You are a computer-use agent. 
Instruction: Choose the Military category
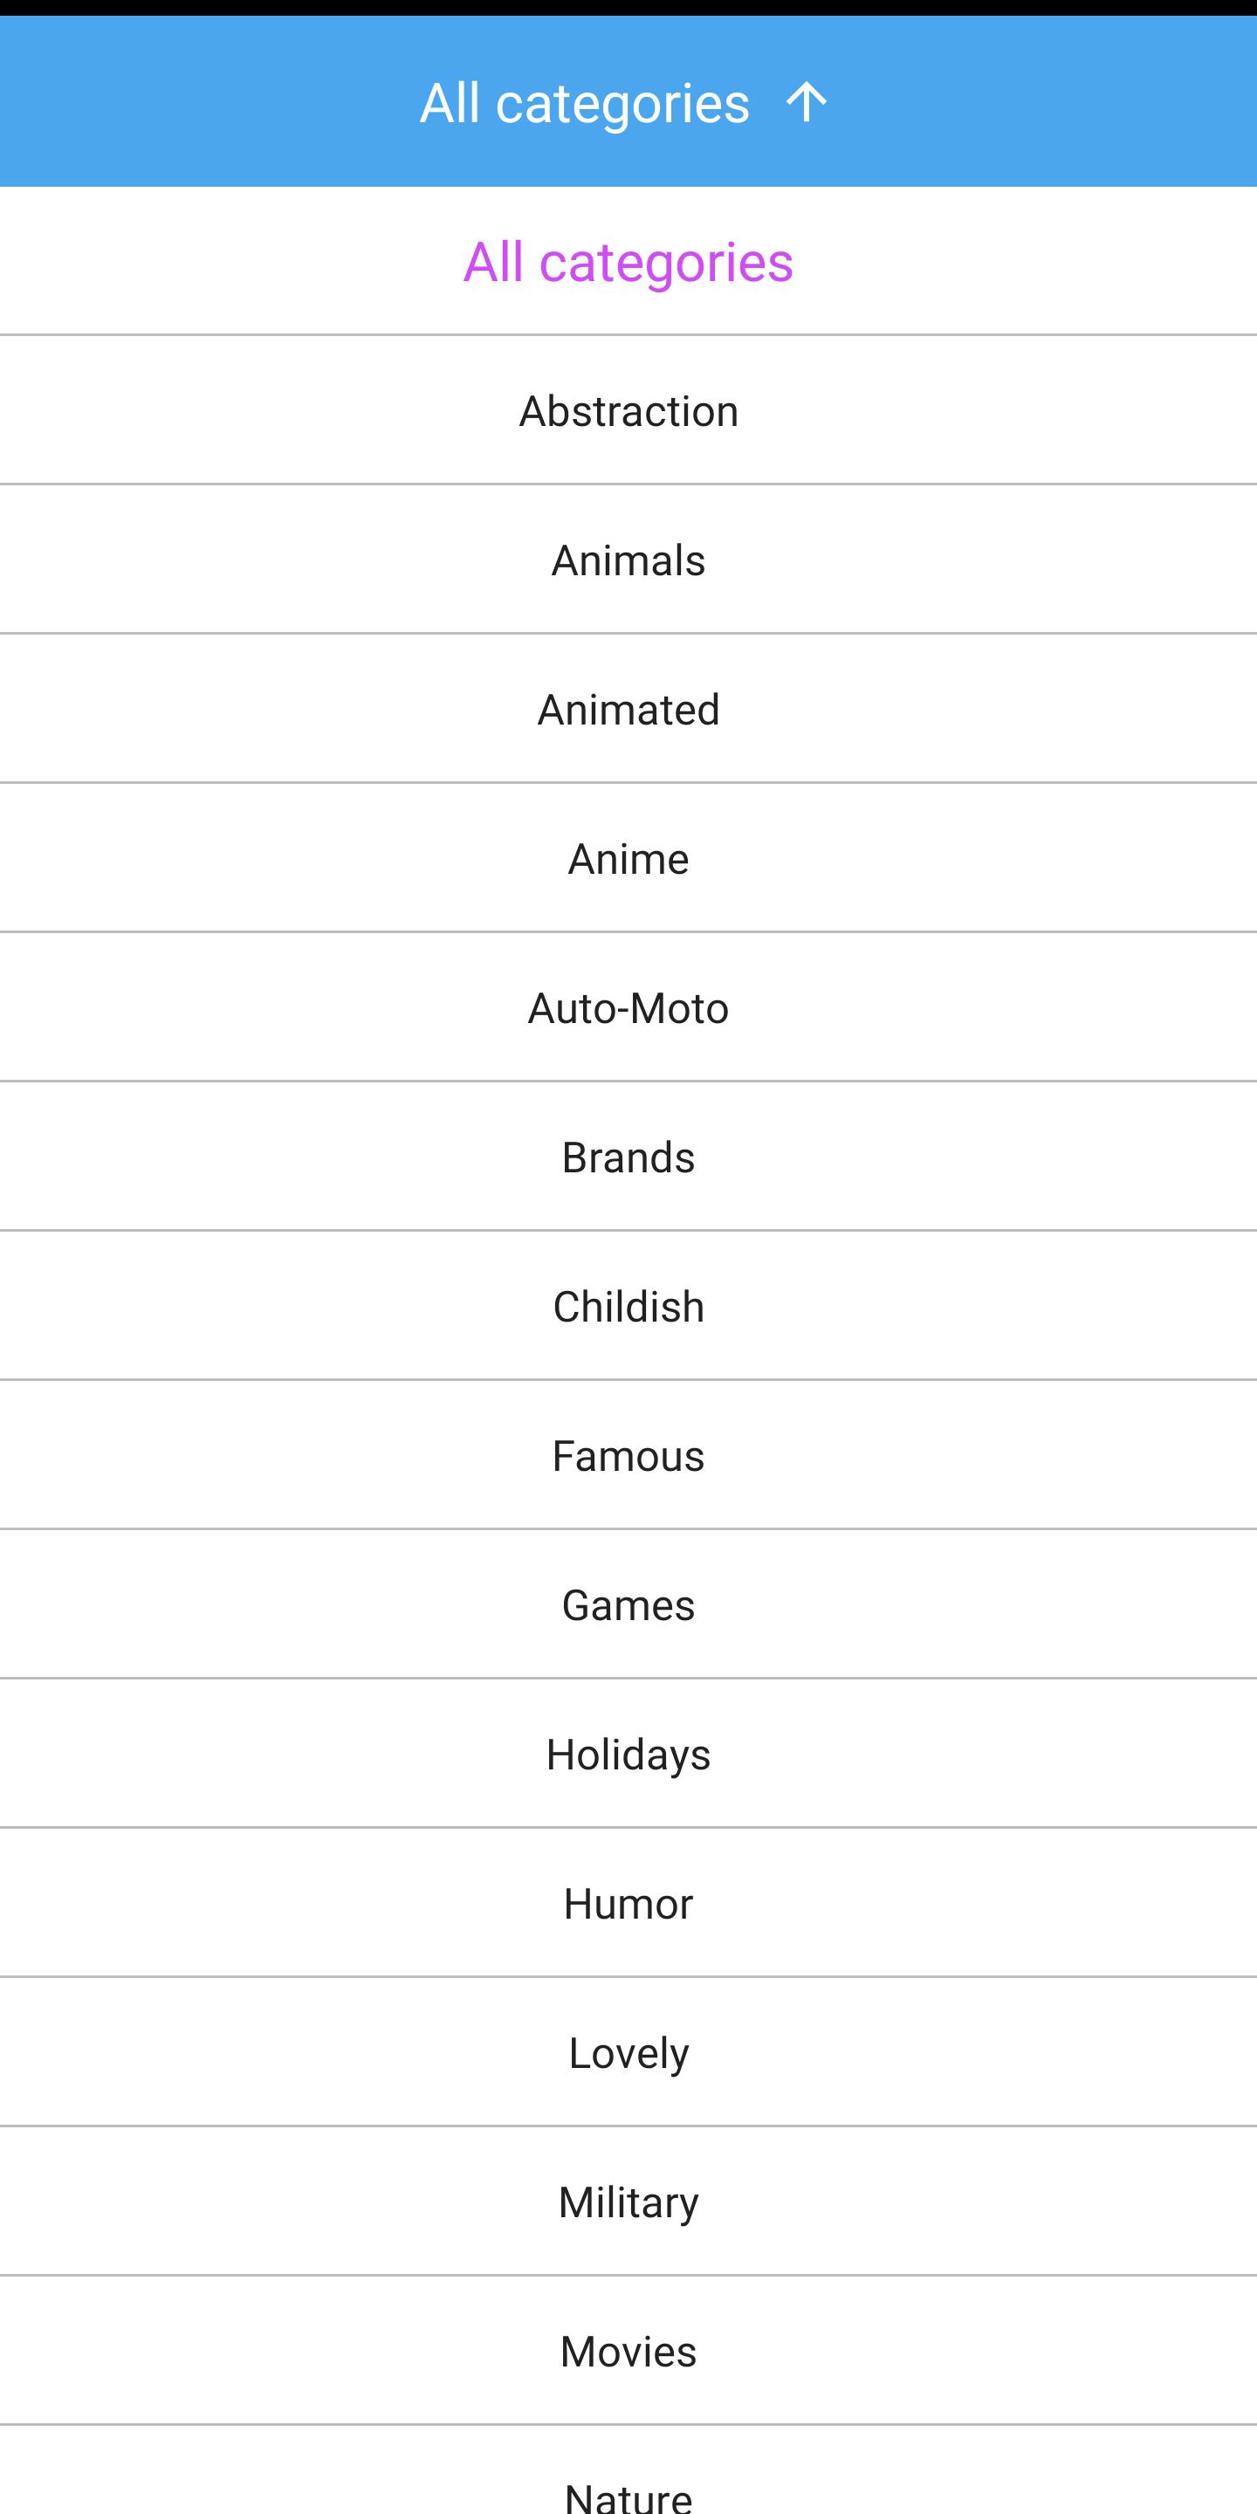point(628,2202)
